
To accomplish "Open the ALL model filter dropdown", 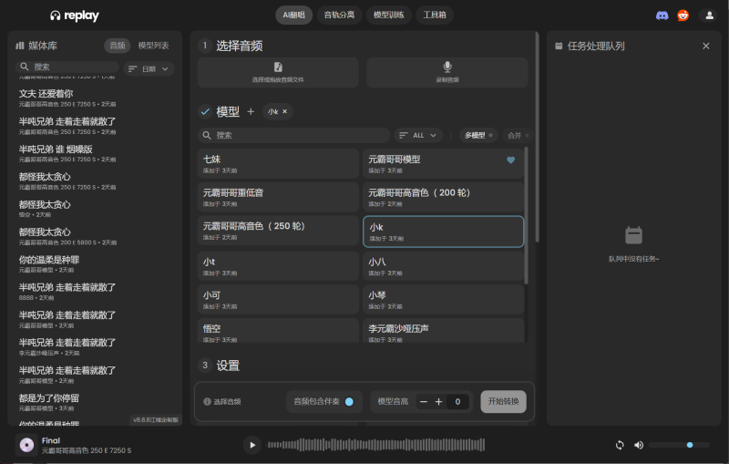I will (418, 135).
